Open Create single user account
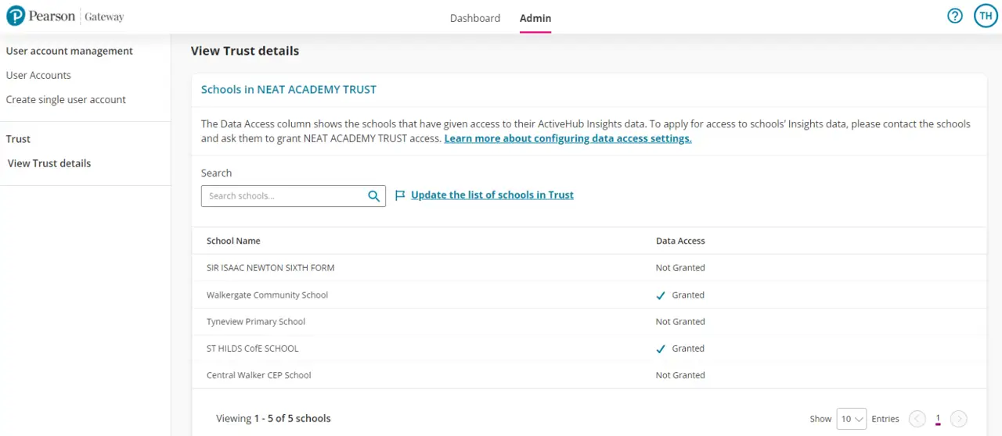 (66, 99)
